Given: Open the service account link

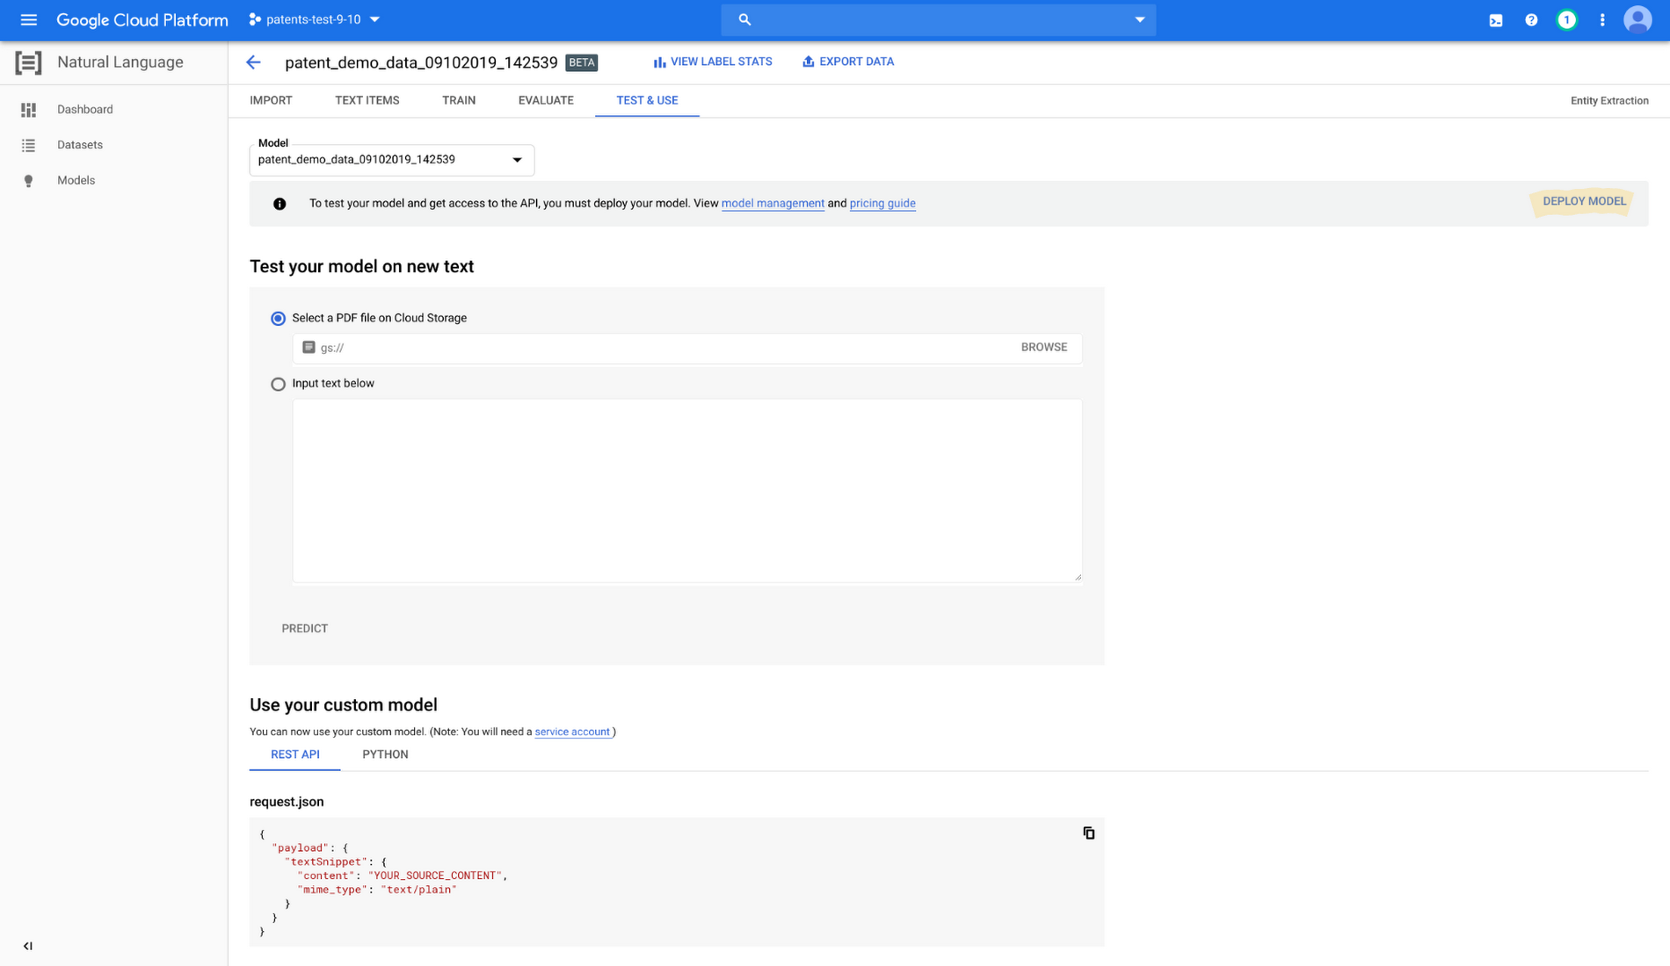Looking at the screenshot, I should click(x=572, y=732).
